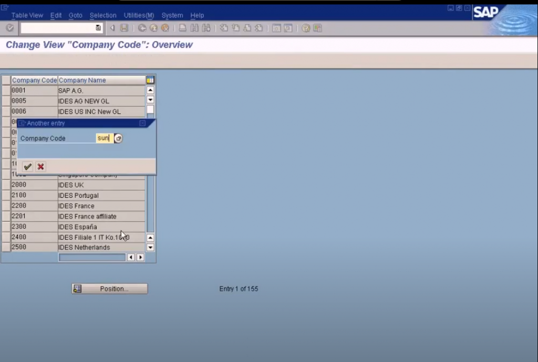
Task: Click the Another entry dialog title bar menu icon
Action: pyautogui.click(x=22, y=123)
